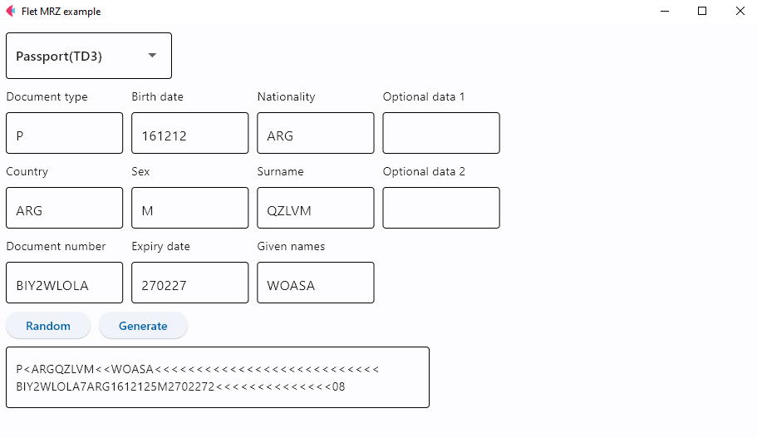
Task: Focus the Country input field
Action: tap(64, 208)
